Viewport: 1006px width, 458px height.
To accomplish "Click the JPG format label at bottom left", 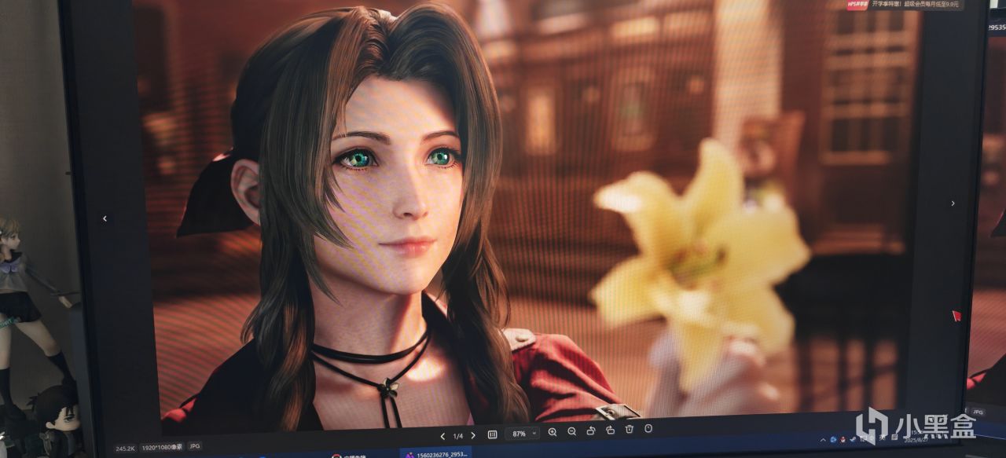I will tap(195, 446).
